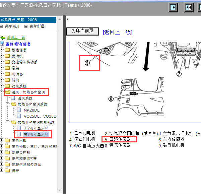This screenshot has height=194, width=201.
Task: Select the 约束系统 tree item
Action: [x=19, y=86]
